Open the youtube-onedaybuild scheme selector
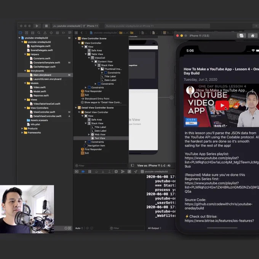The width and height of the screenshot is (259, 259). pos(67,26)
